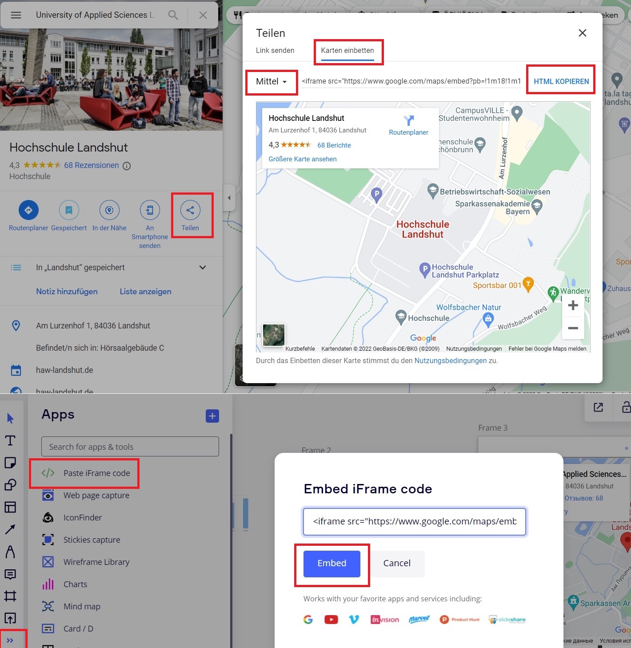Collapse the Maps side panel arrow
Screen dimensions: 631x648
[229, 198]
